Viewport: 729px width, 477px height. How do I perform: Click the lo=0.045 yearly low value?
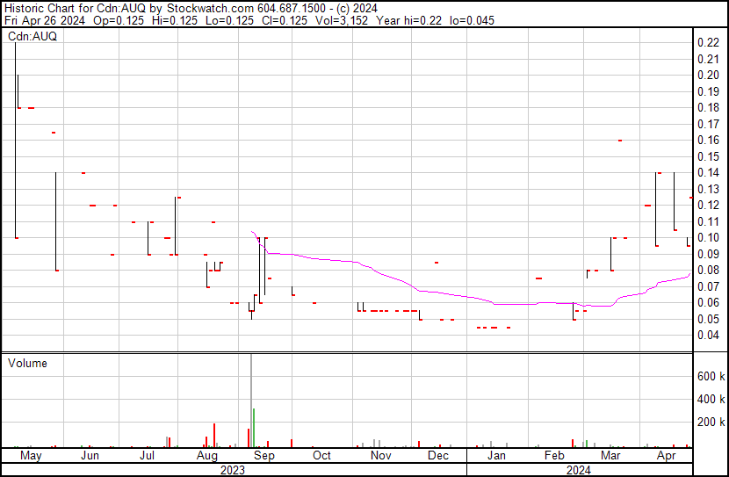tap(472, 20)
